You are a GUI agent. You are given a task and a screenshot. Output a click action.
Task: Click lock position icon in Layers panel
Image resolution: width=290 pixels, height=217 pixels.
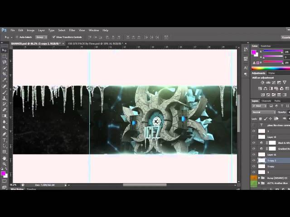tap(270, 118)
